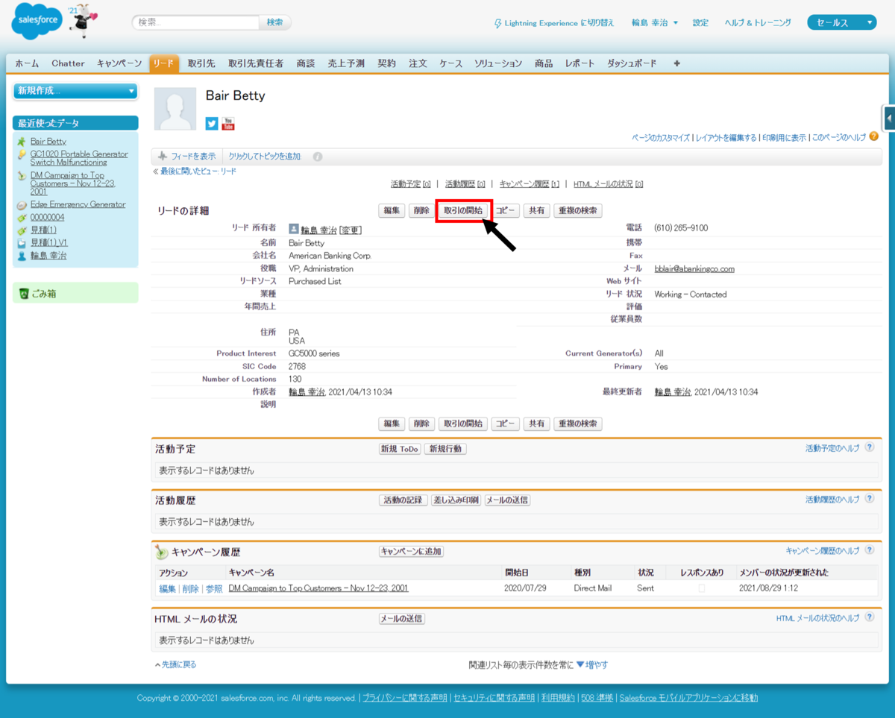The image size is (895, 718).
Task: Toggle the レスポンスあり checkbox in campaign row
Action: (x=701, y=588)
